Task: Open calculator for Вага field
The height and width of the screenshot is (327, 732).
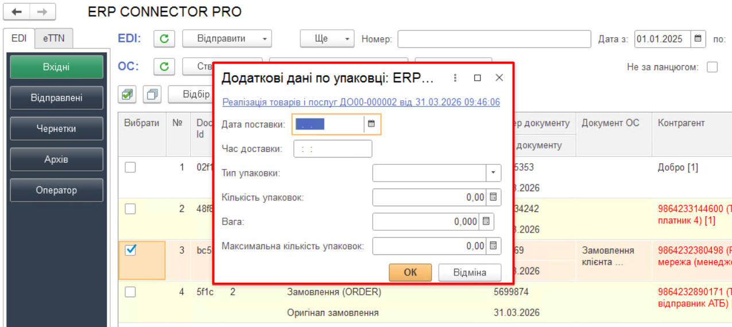Action: tap(486, 222)
